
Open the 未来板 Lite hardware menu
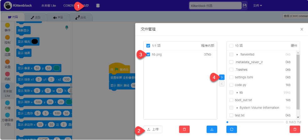[49, 6]
